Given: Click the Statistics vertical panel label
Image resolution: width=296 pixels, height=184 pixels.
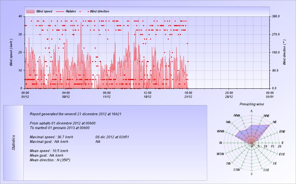Looking at the screenshot, I should tap(13, 143).
